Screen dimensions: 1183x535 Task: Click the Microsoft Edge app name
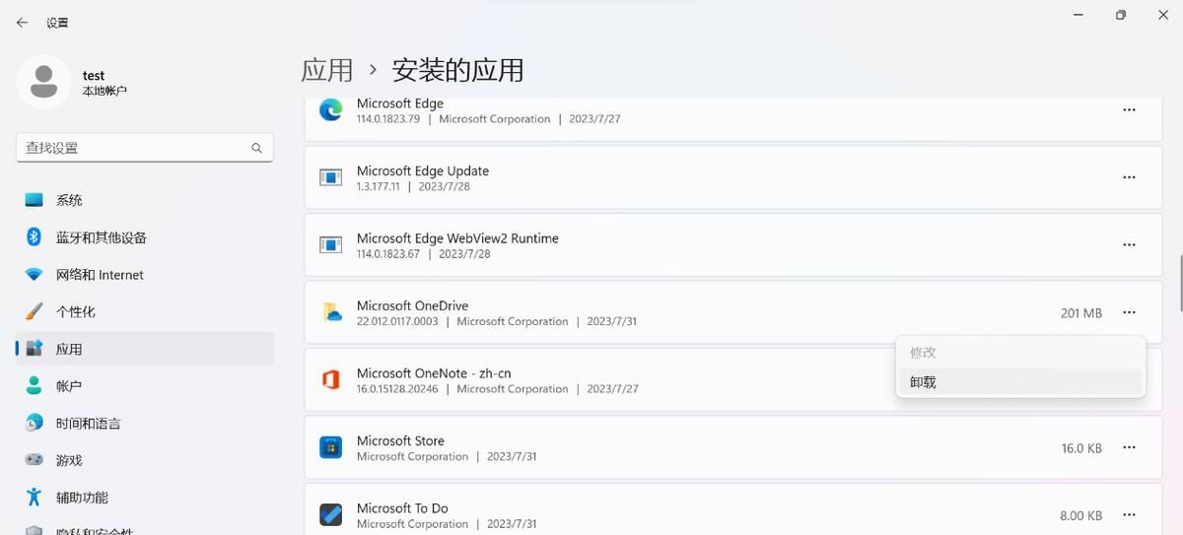(x=400, y=103)
